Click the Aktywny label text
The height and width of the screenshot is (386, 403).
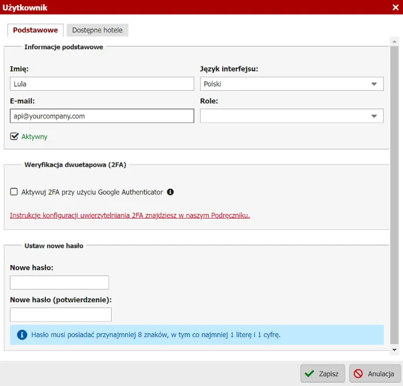pyautogui.click(x=34, y=137)
